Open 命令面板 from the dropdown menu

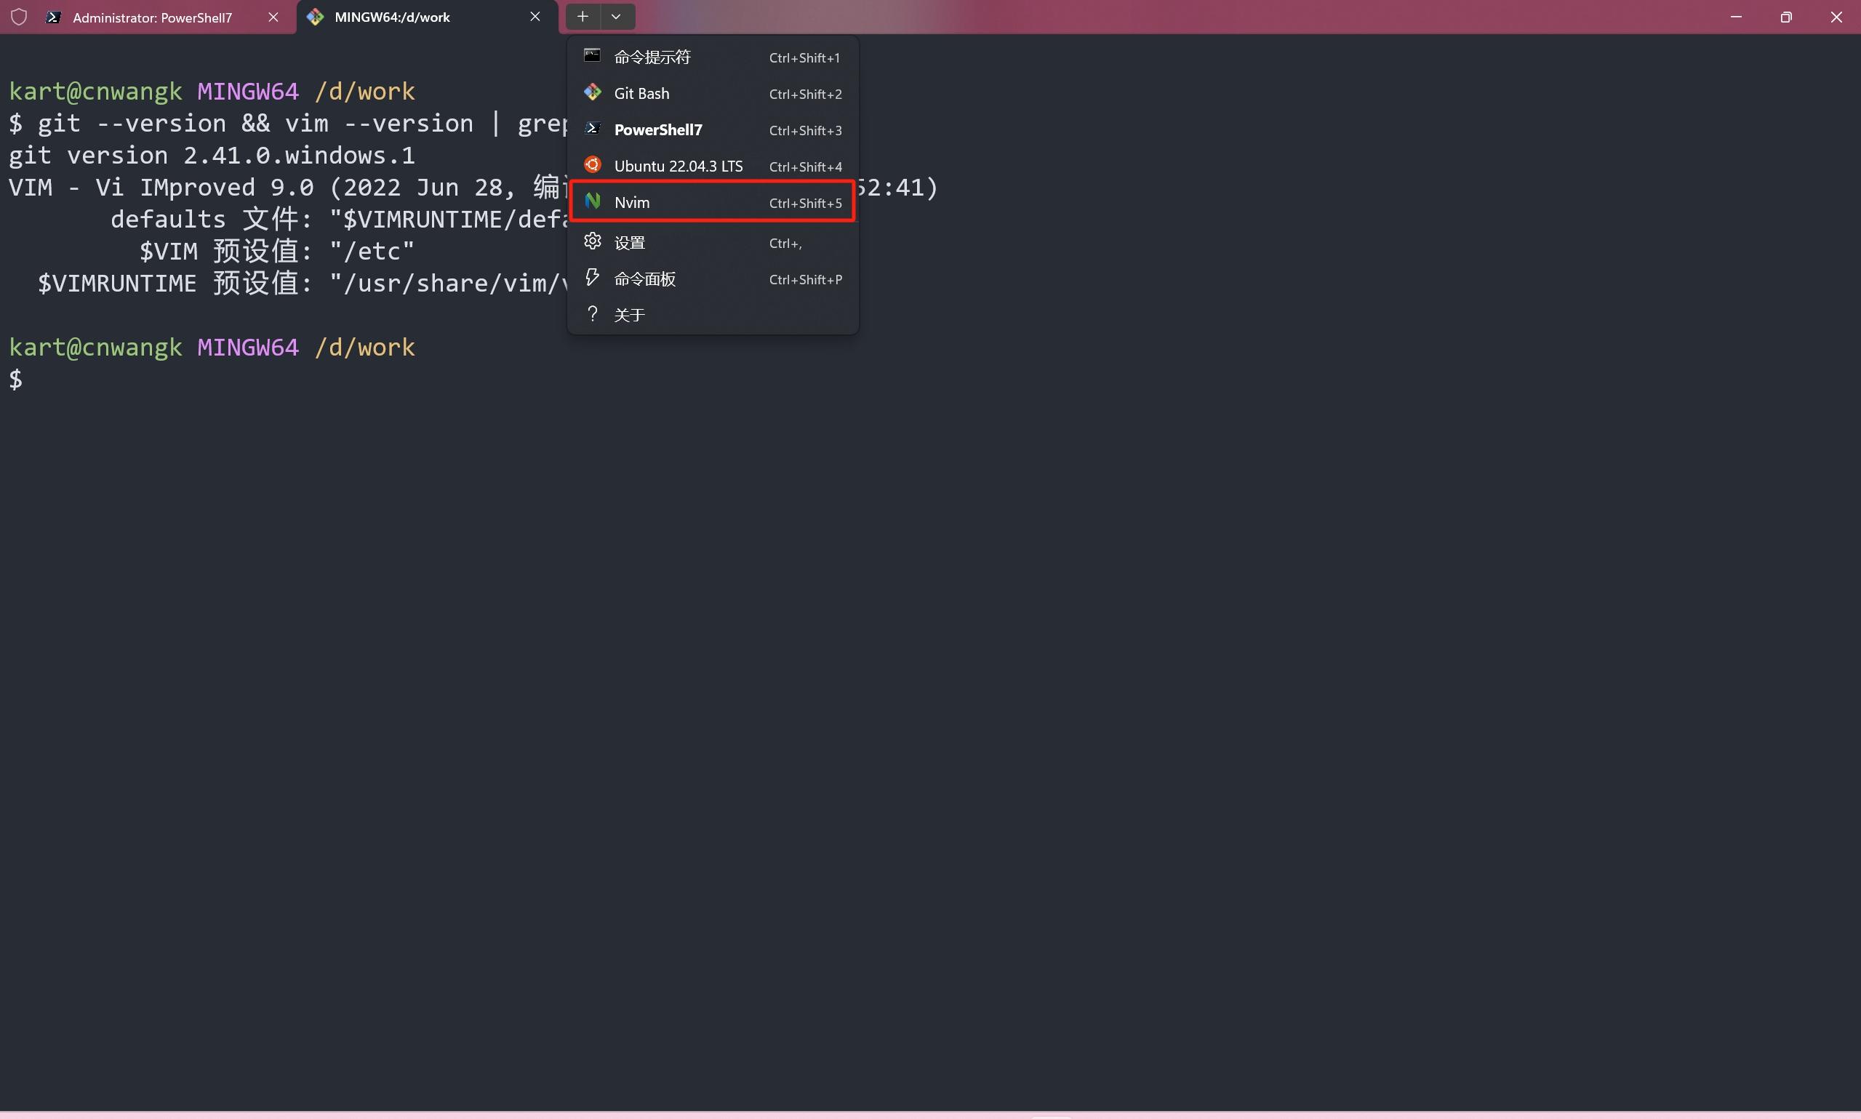(x=645, y=278)
